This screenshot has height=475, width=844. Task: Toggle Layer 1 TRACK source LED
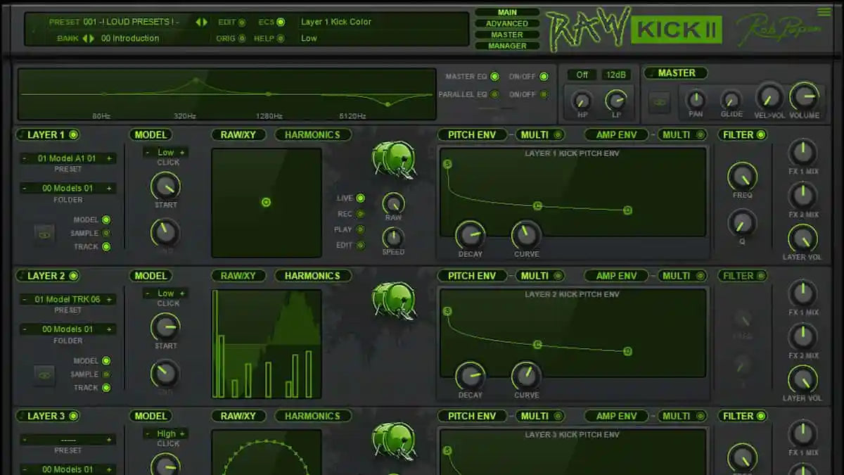point(106,246)
